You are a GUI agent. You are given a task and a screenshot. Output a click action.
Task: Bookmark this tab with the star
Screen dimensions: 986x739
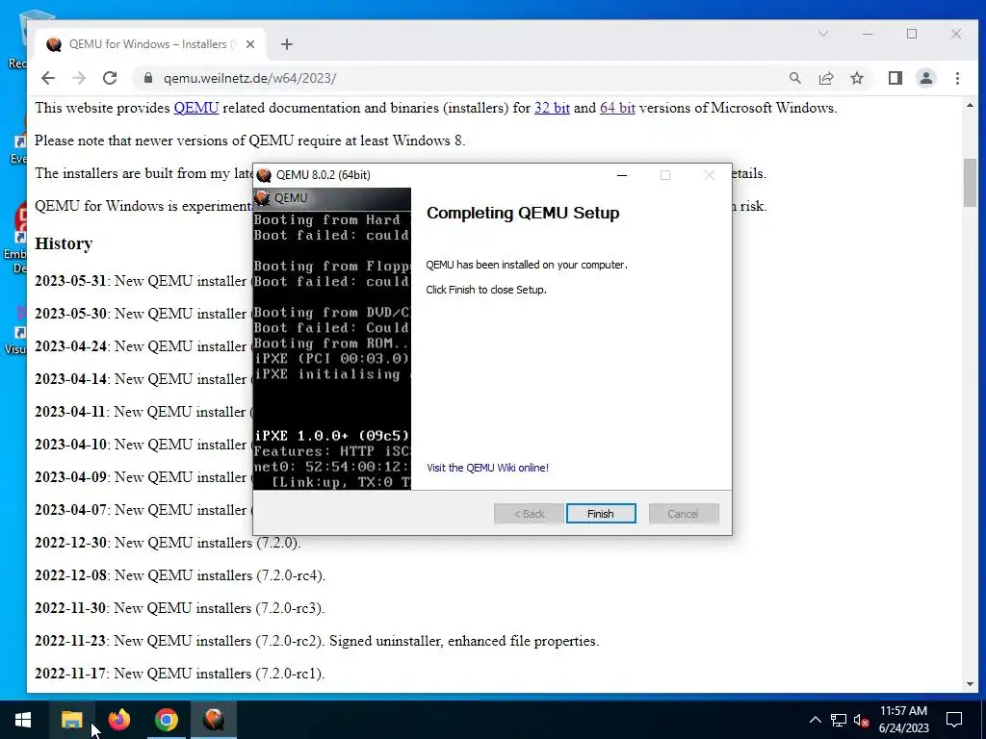point(857,78)
